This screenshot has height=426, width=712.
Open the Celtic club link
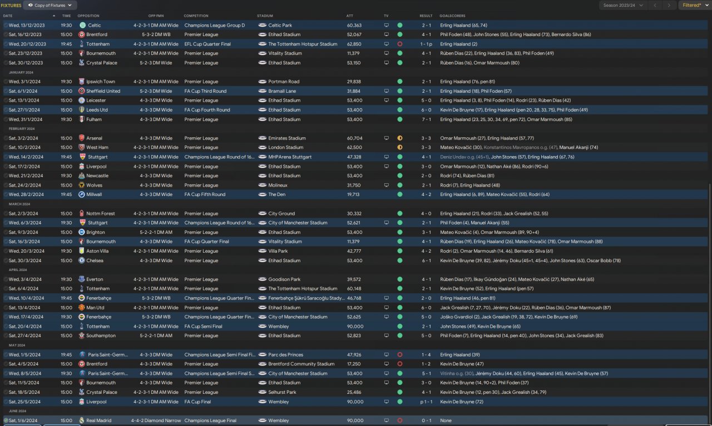click(x=95, y=26)
